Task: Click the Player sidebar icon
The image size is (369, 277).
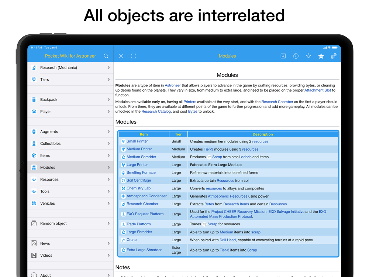Action: point(34,112)
